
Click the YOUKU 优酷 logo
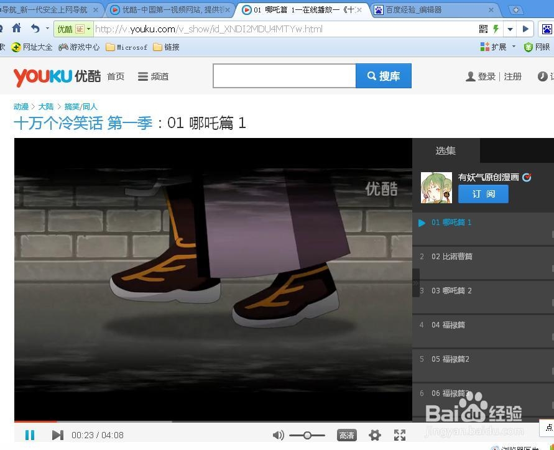[57, 76]
